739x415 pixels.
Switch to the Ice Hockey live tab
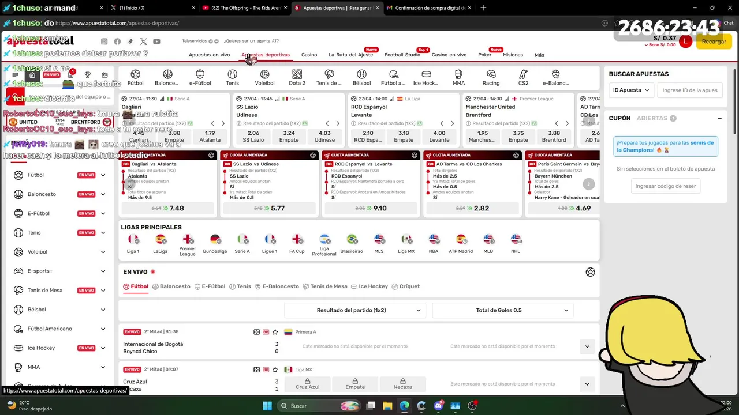(x=369, y=286)
